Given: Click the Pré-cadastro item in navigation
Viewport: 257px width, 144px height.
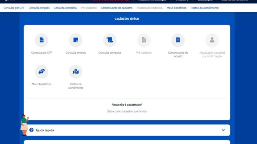Looking at the screenshot, I should coord(89,8).
